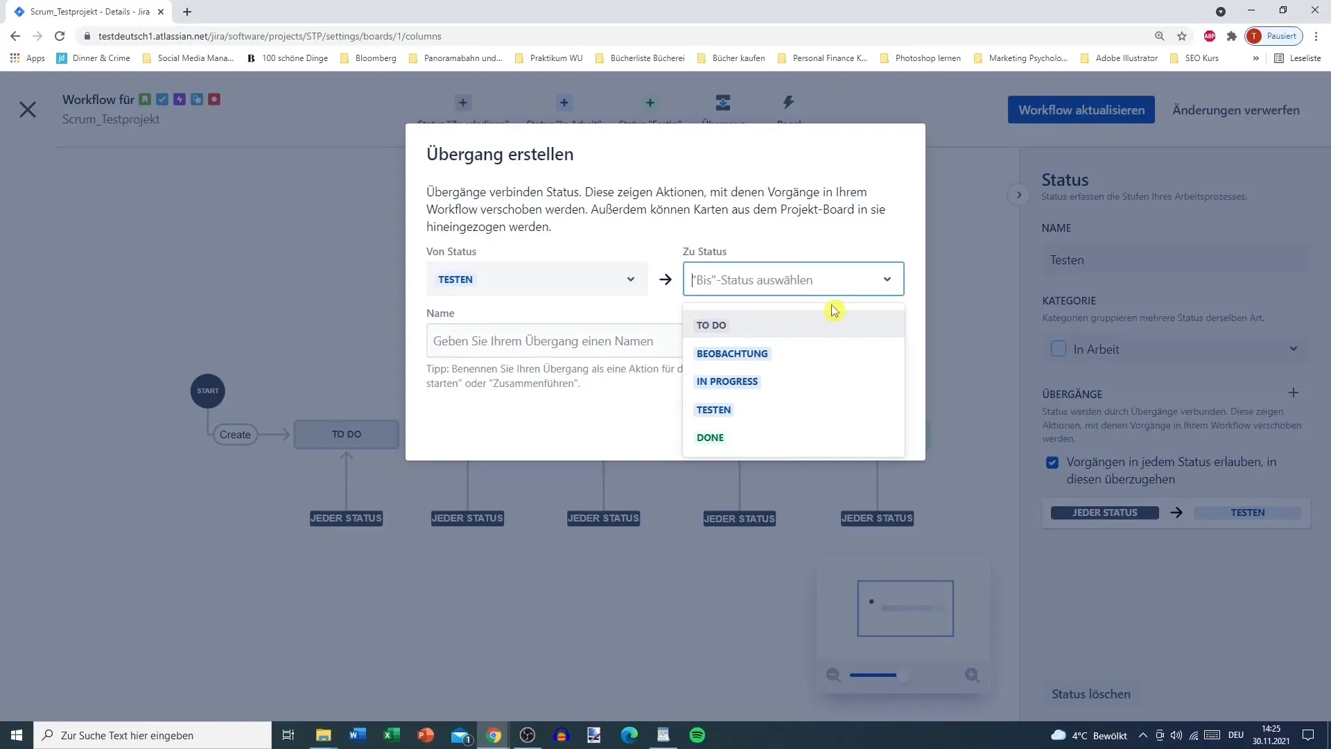
Task: Open the Extensions puzzle icon
Action: [x=1232, y=36]
